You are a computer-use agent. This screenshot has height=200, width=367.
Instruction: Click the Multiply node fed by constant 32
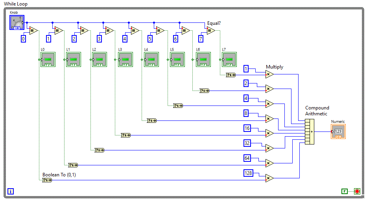click(x=269, y=148)
